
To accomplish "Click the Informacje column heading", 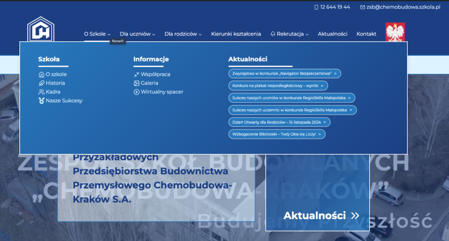I will 151,59.
